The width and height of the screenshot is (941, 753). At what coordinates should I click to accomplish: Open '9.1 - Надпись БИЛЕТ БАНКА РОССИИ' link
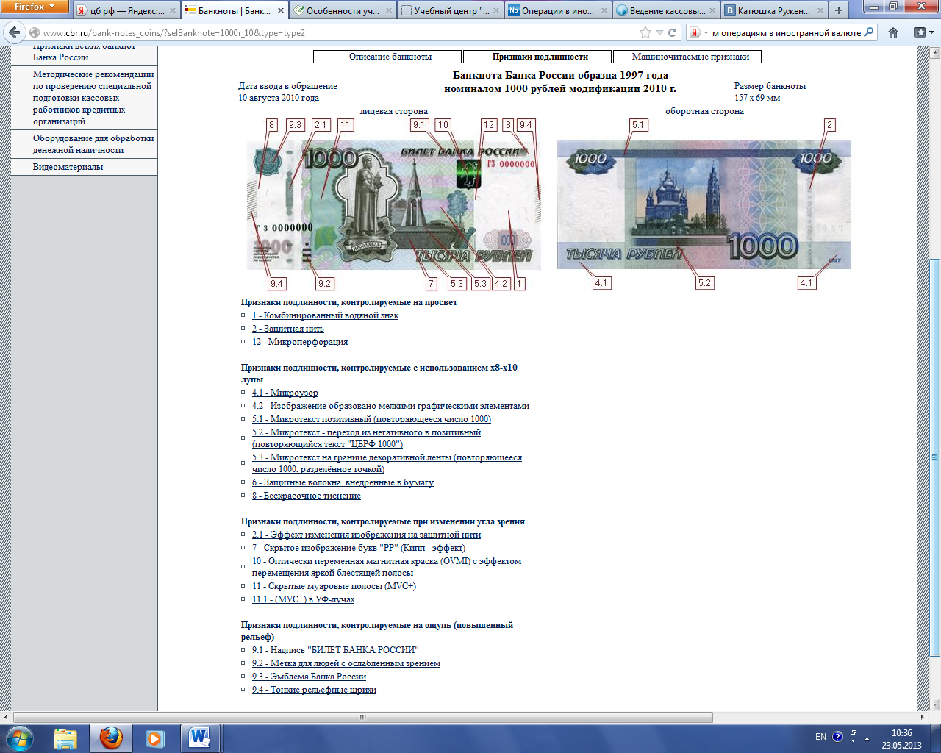click(335, 650)
